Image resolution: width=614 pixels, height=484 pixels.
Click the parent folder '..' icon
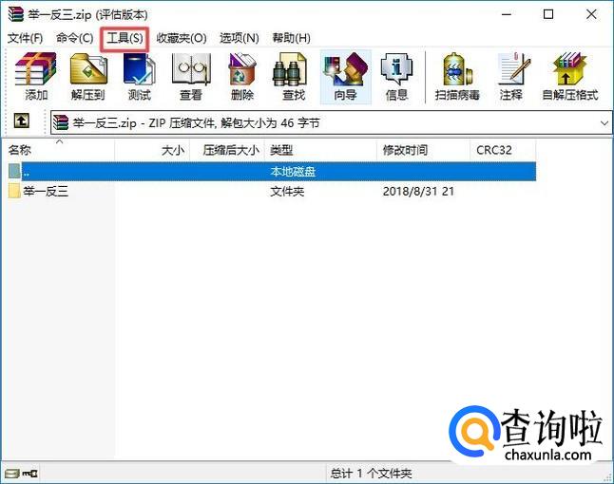[x=15, y=171]
